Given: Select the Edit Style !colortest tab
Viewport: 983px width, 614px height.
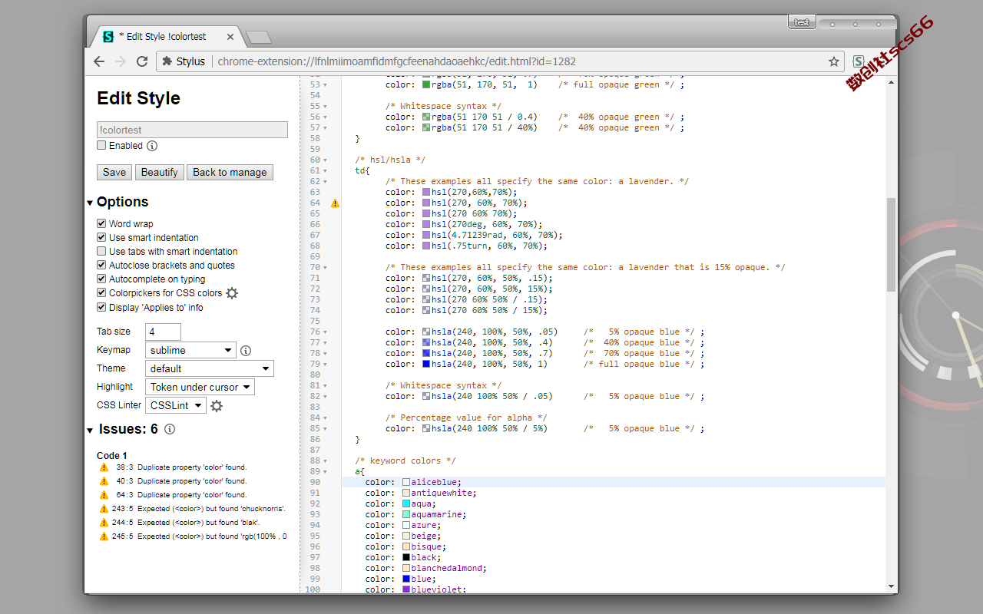Looking at the screenshot, I should [166, 36].
